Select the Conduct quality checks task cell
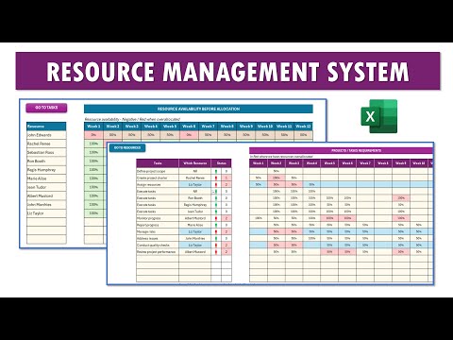This screenshot has height=340, width=453. pos(158,245)
